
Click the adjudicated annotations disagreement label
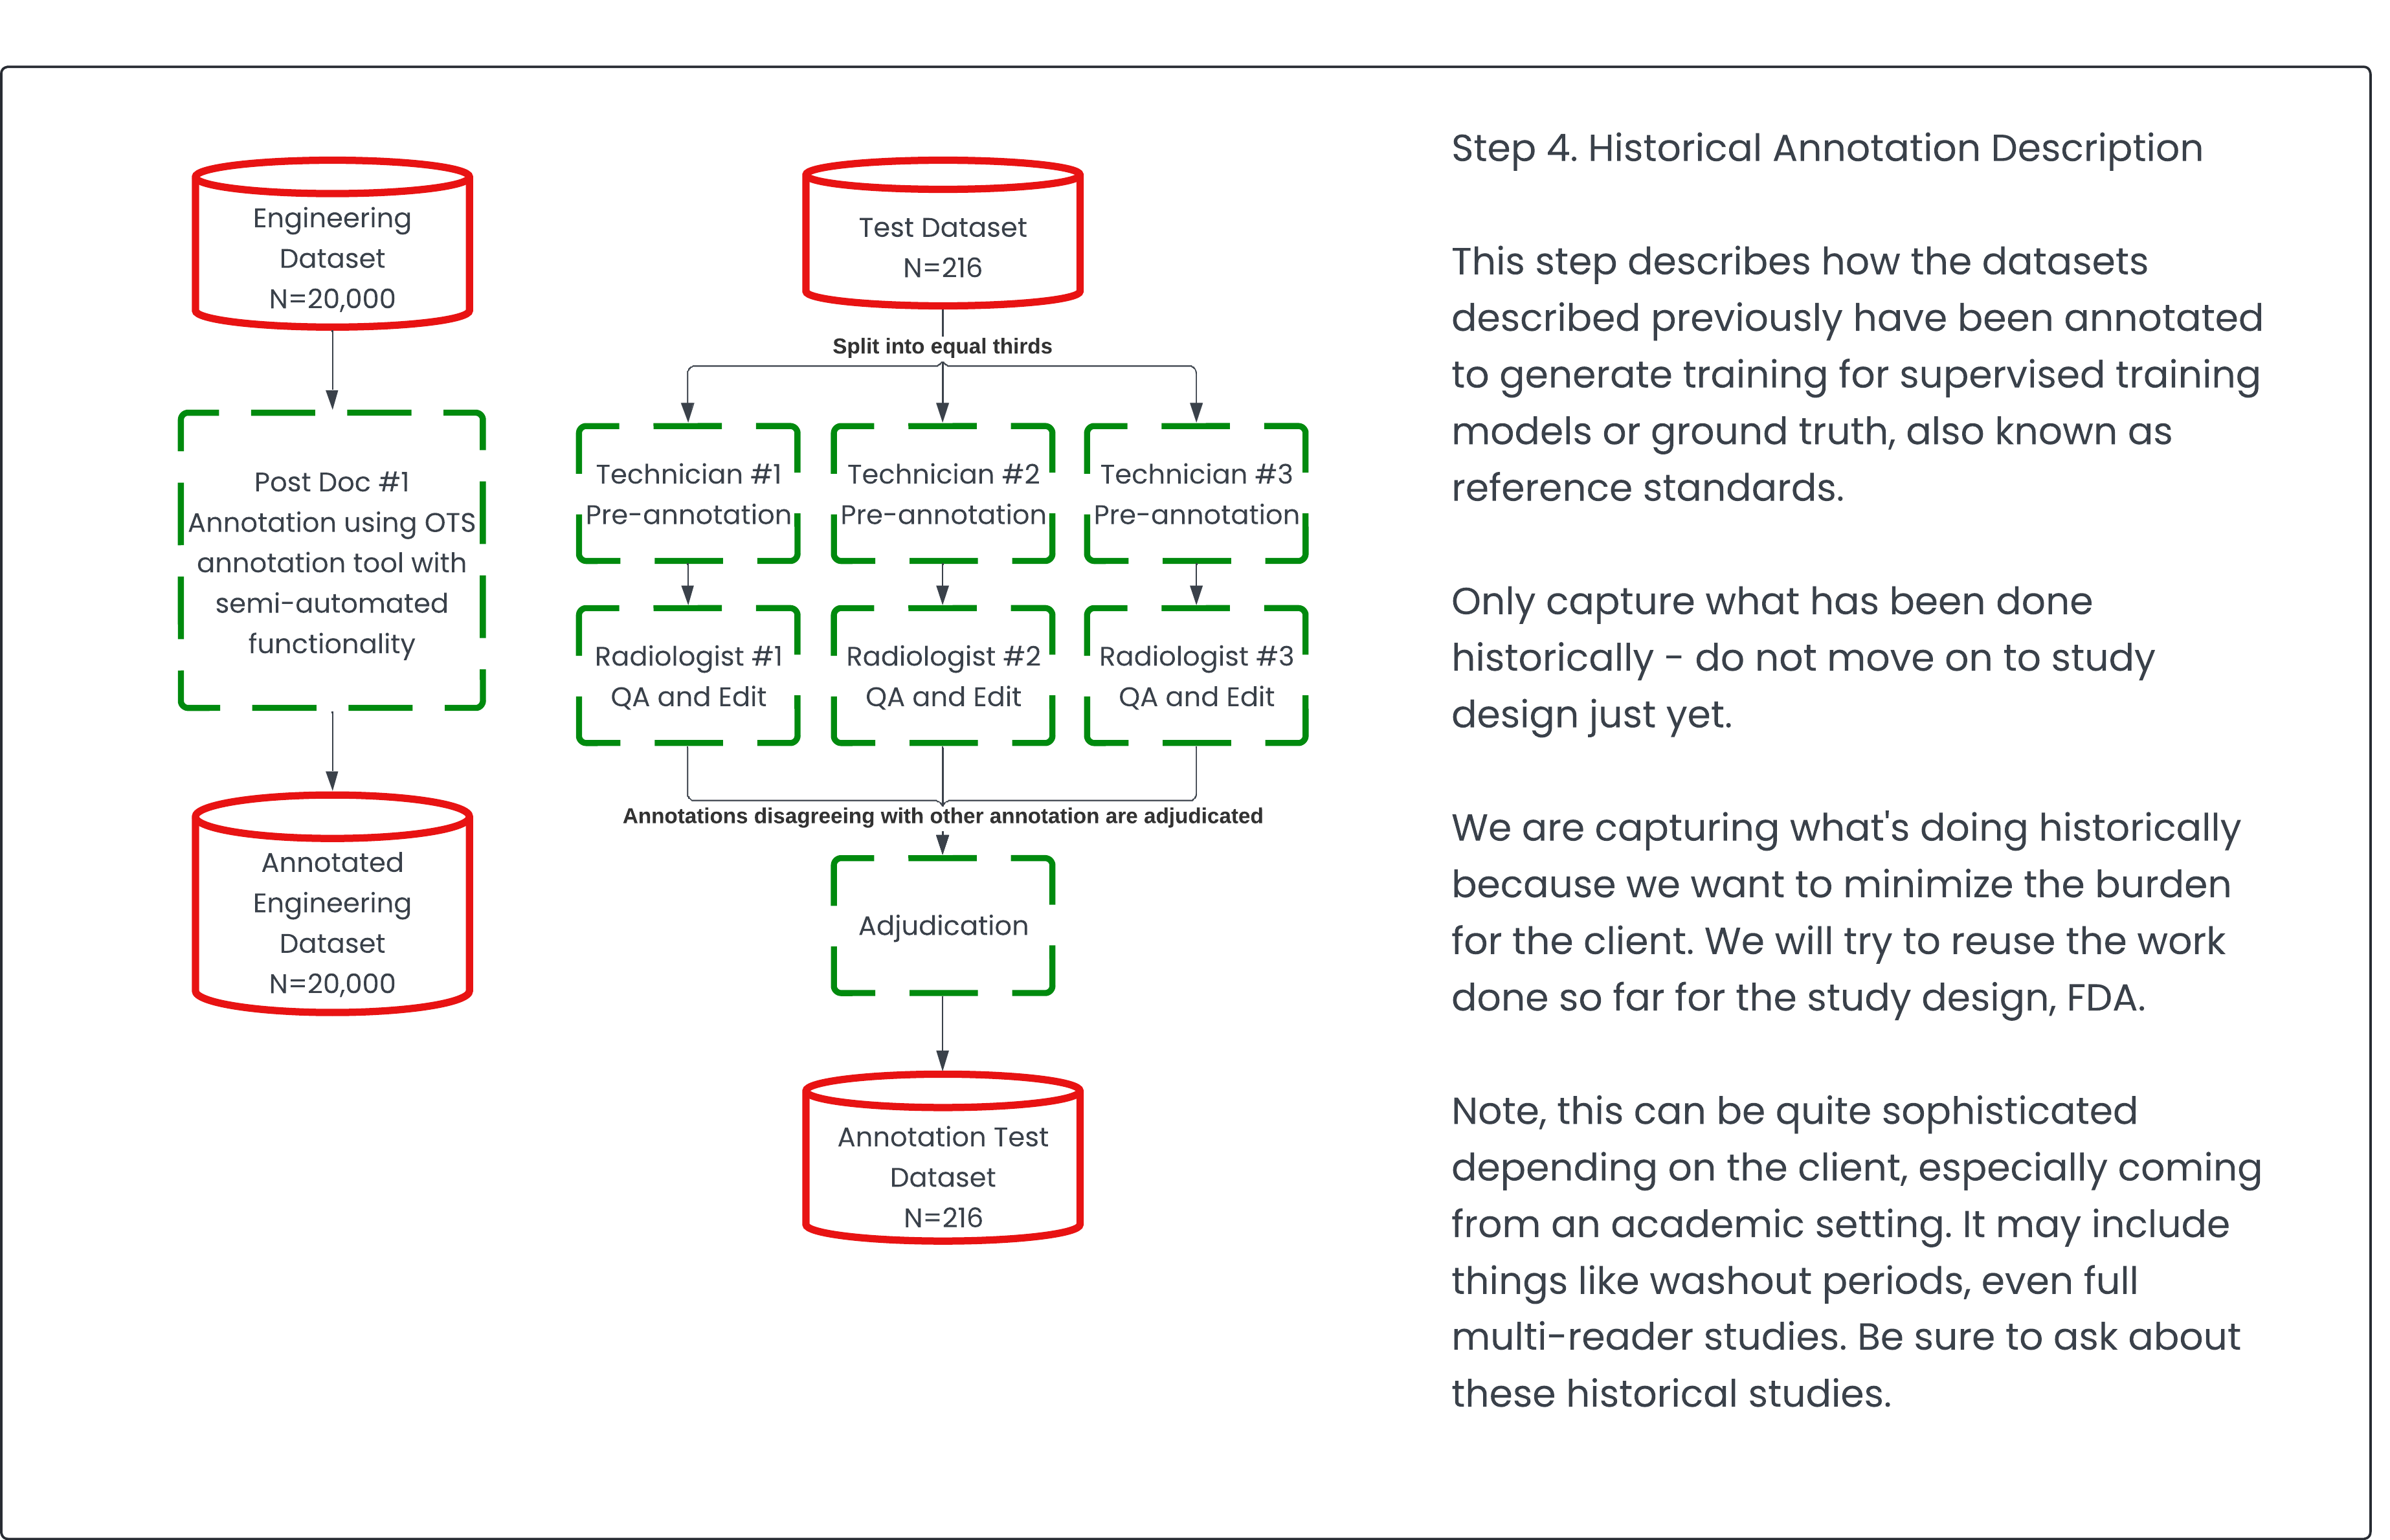942,816
